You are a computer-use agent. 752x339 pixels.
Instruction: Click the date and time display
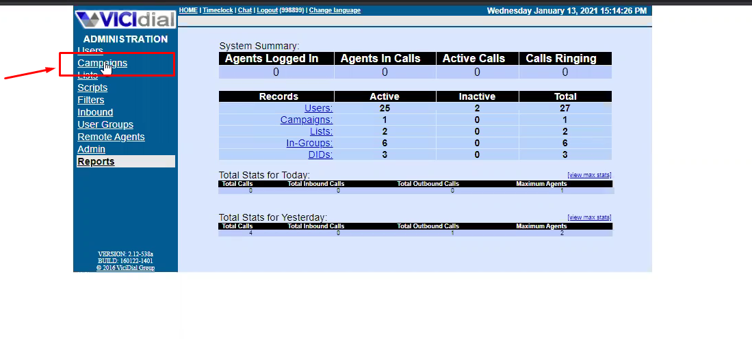tap(567, 10)
